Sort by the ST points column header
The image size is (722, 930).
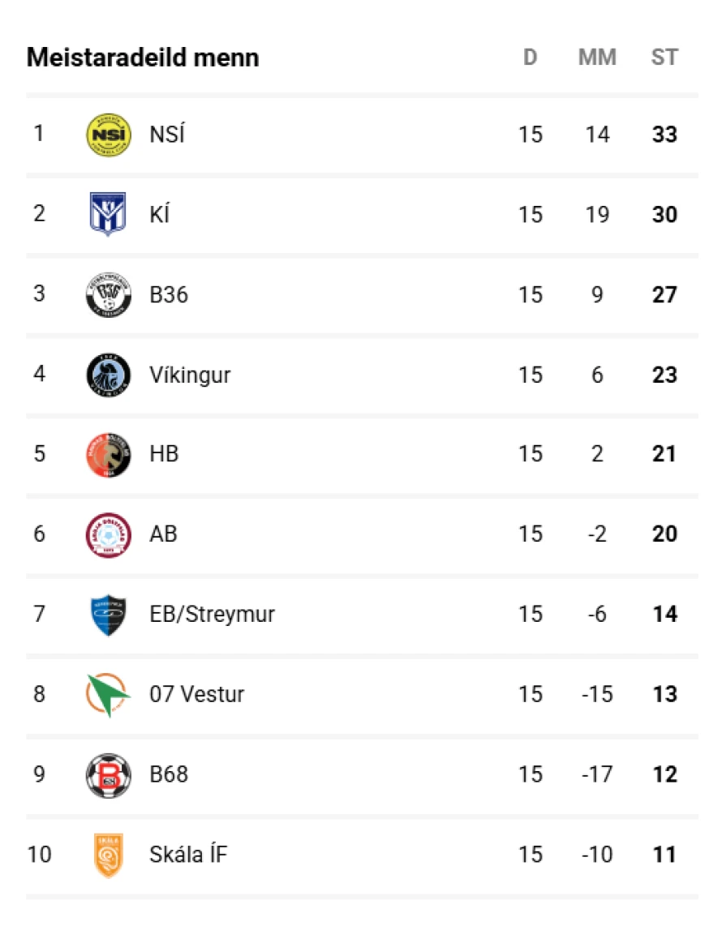[664, 58]
